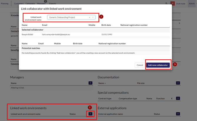
Task: Open the Admin user menu
Action: [x=192, y=4]
